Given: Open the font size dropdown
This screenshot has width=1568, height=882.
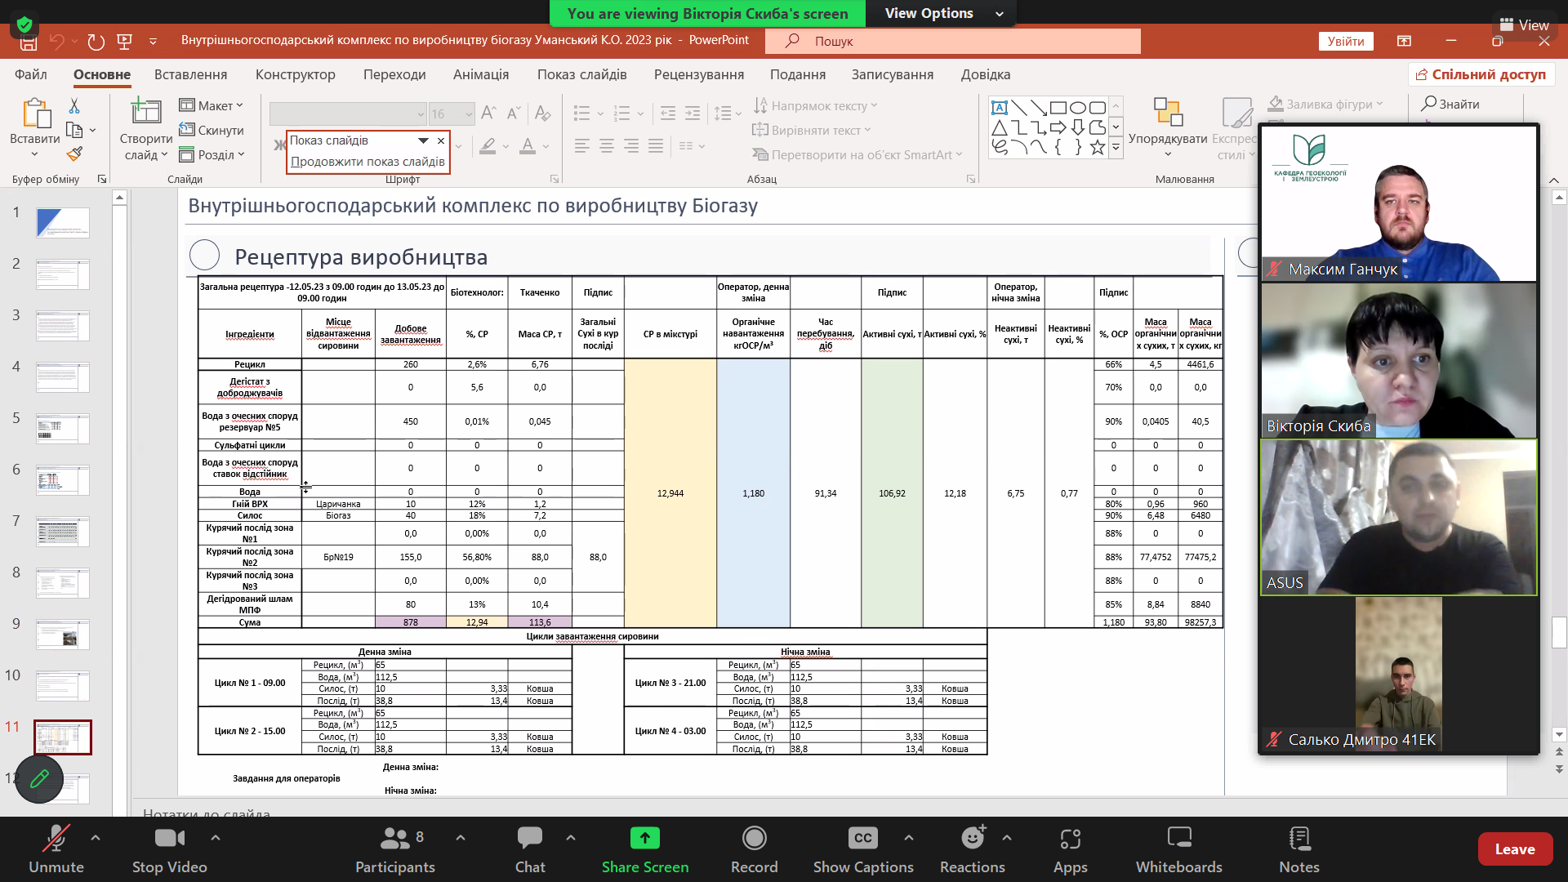Looking at the screenshot, I should (469, 114).
